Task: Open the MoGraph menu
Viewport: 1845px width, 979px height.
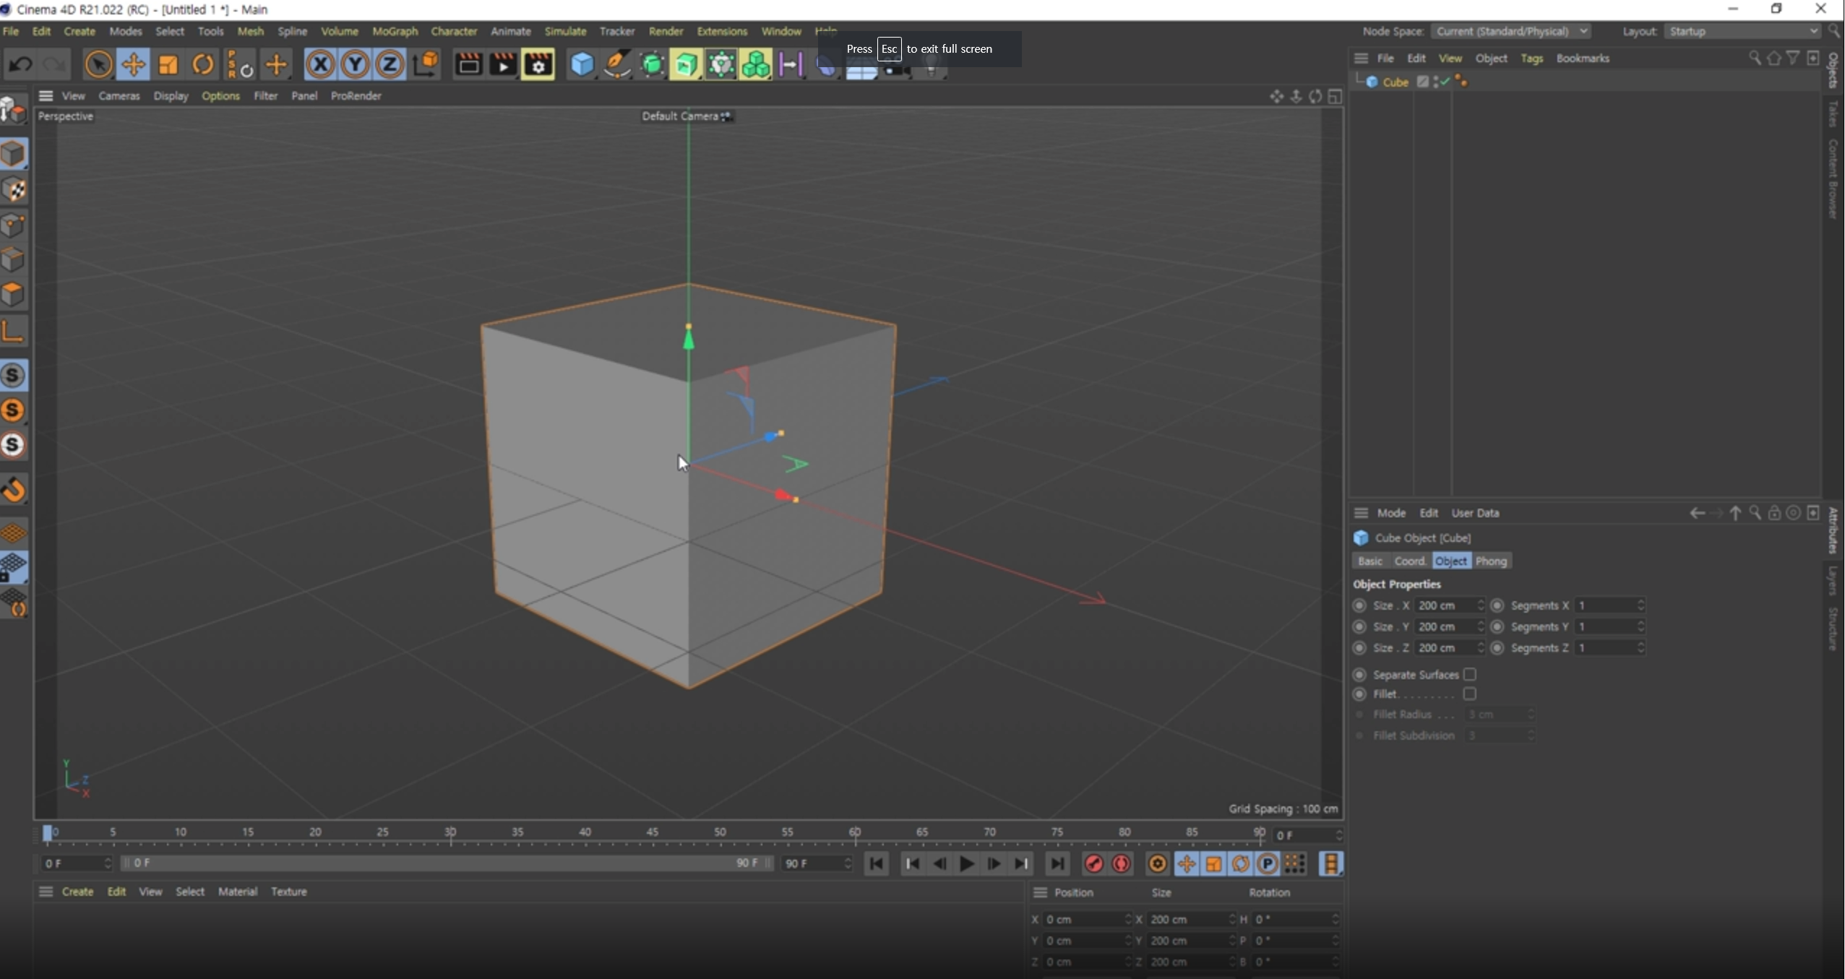Action: point(395,31)
